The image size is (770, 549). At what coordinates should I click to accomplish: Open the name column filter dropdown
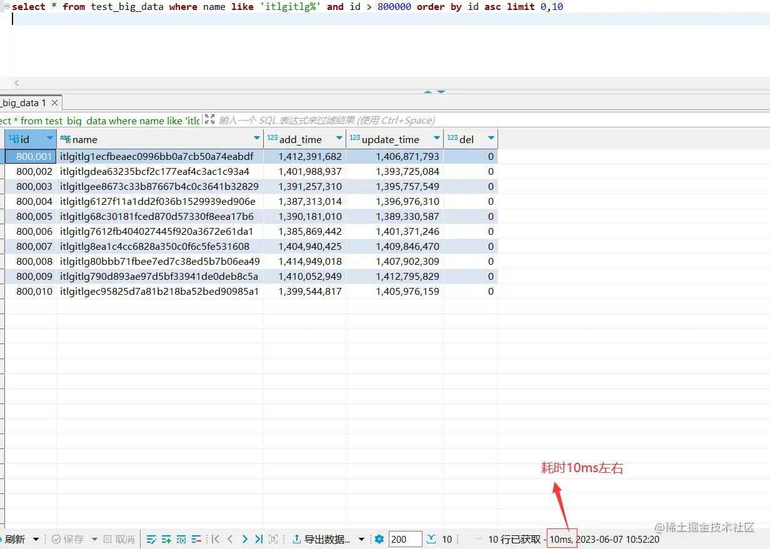tap(257, 138)
